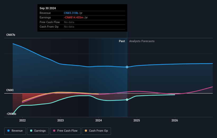The image size is (217, 138).
Task: Click the Sep 30 2024 tooltip date
Action: click(48, 8)
